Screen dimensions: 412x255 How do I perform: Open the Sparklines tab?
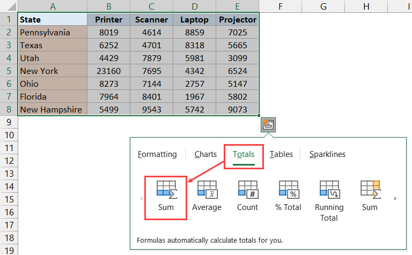pos(327,154)
